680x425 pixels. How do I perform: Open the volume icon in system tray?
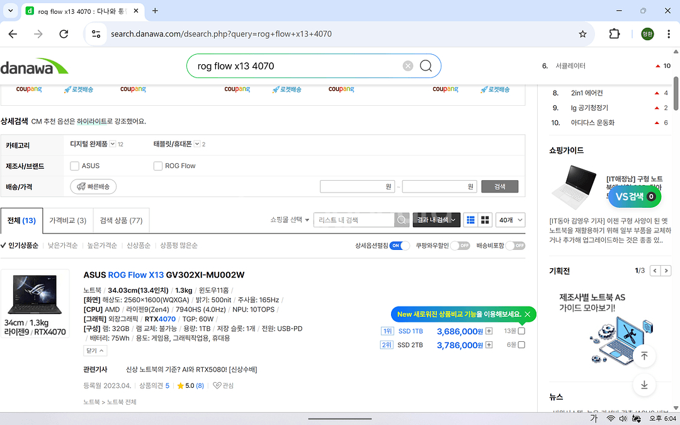coord(623,419)
